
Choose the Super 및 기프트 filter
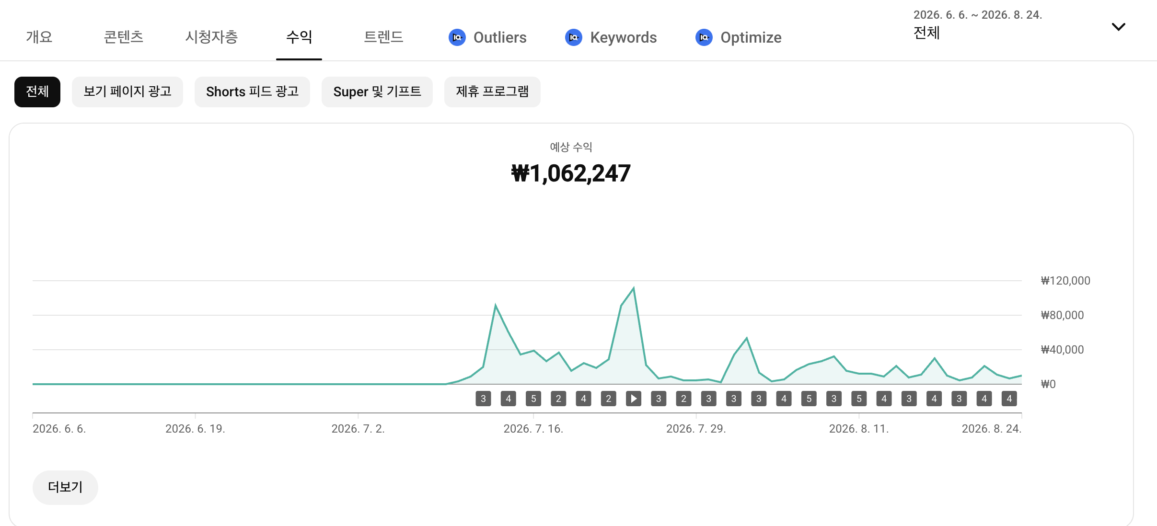377,91
